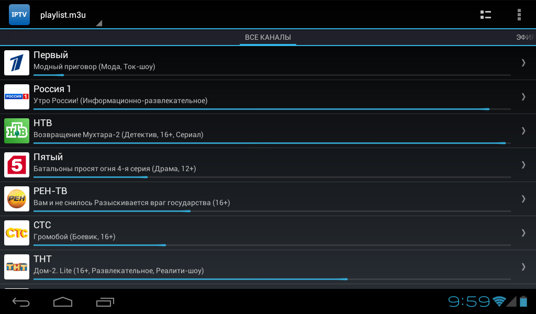Open Android recent apps button
This screenshot has width=536, height=314.
coord(105,302)
